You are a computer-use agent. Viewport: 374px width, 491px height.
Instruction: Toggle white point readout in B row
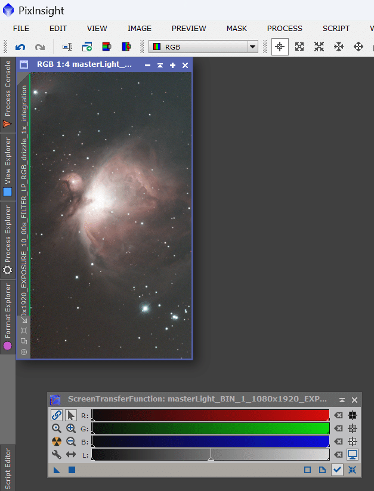353,441
